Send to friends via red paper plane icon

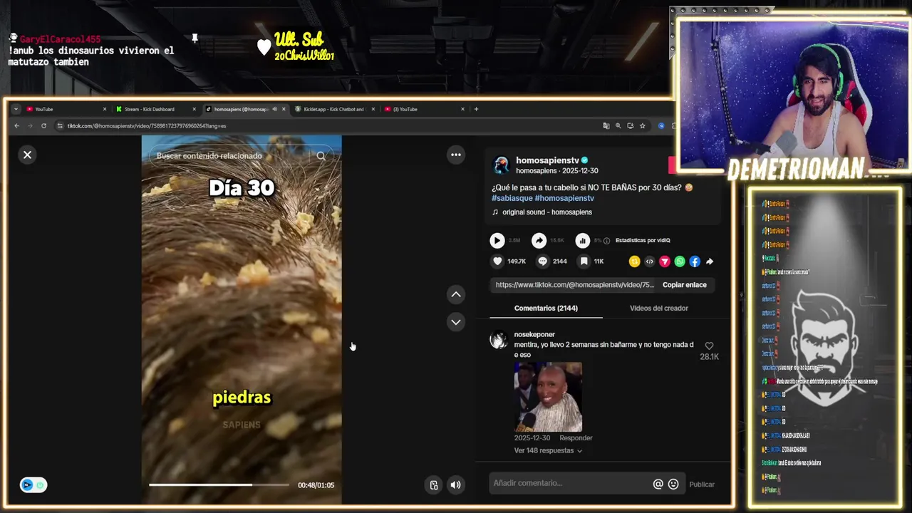coord(665,261)
